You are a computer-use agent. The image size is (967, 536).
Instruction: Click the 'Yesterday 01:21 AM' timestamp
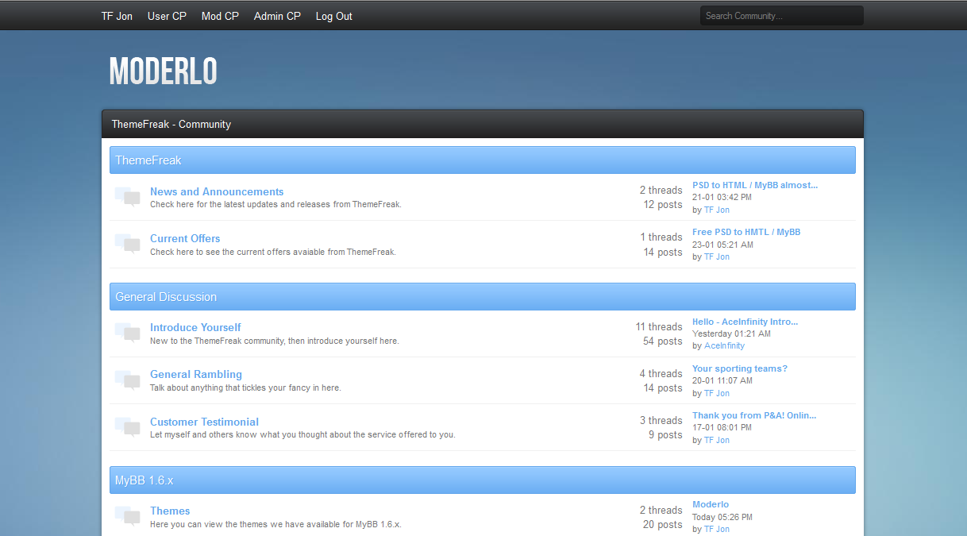pyautogui.click(x=731, y=334)
